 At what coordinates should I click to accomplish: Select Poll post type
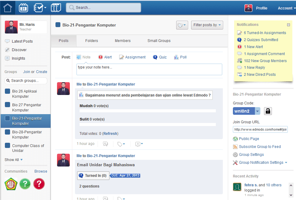(x=180, y=57)
